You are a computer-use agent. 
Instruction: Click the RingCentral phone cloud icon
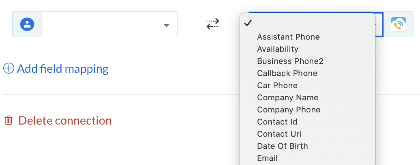(398, 24)
